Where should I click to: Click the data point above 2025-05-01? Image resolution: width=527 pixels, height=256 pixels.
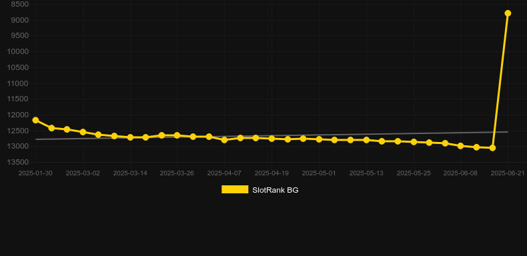319,139
